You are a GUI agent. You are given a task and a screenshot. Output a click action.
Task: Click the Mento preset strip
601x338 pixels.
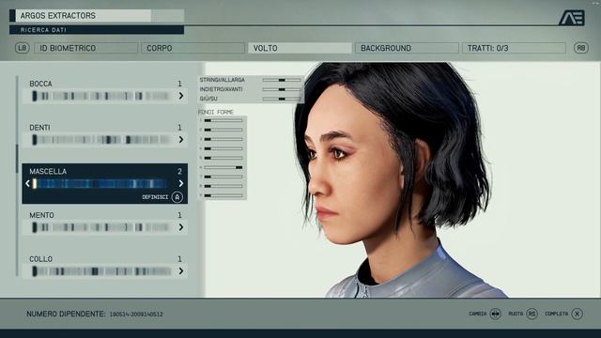pos(100,227)
